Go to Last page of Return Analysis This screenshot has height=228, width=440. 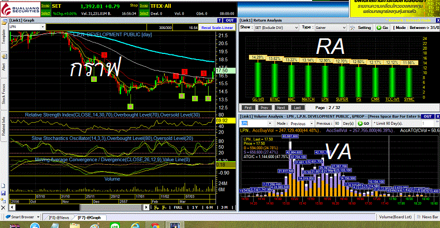(x=298, y=108)
